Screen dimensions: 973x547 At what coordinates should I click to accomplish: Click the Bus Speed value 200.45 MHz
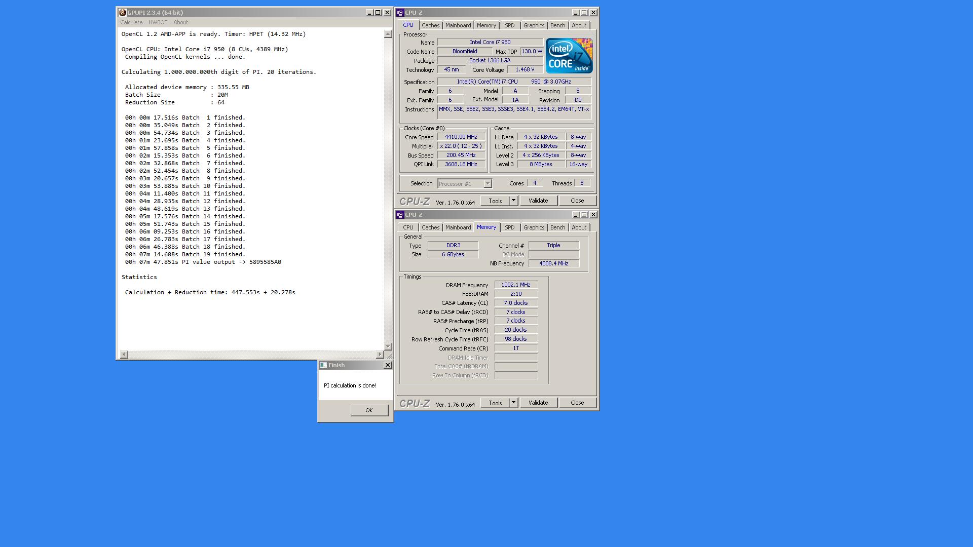[x=461, y=155]
